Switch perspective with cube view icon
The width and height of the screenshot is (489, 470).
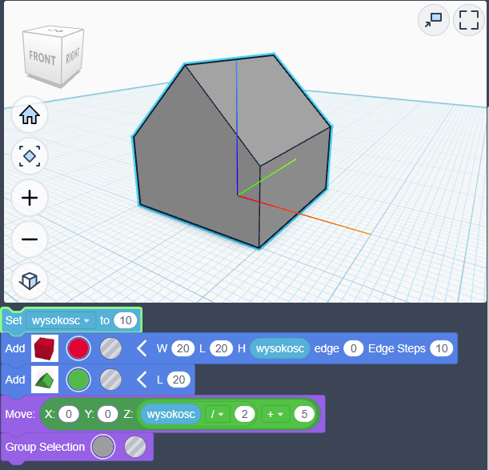[x=30, y=281]
